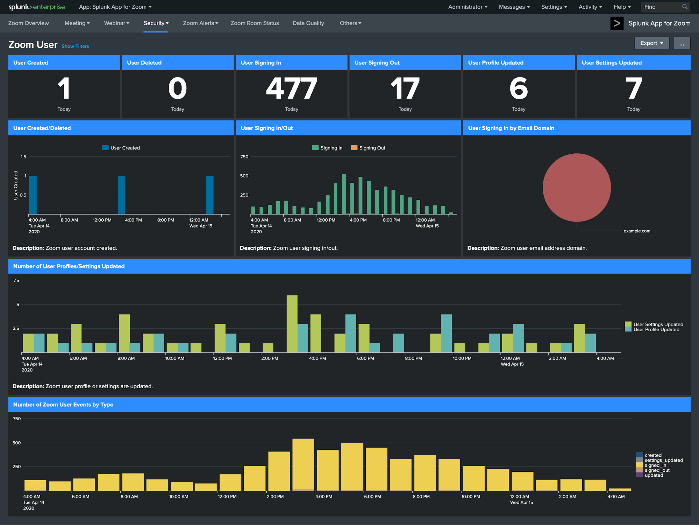Click the Splunk App for Zoom arrow icon
699x525 pixels.
coord(617,23)
